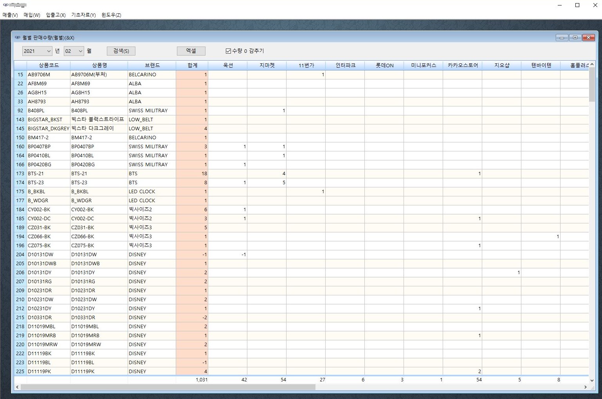This screenshot has height=399, width=602.
Task: Click the 브랜드 column header
Action: pyautogui.click(x=152, y=65)
